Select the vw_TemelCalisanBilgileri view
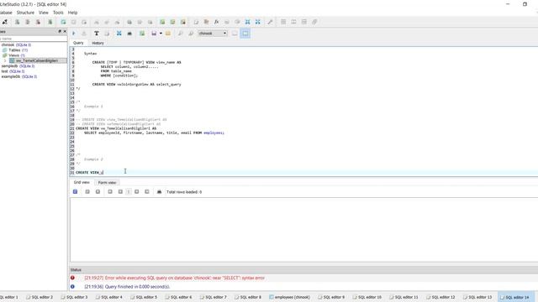538x302 pixels. tap(37, 60)
